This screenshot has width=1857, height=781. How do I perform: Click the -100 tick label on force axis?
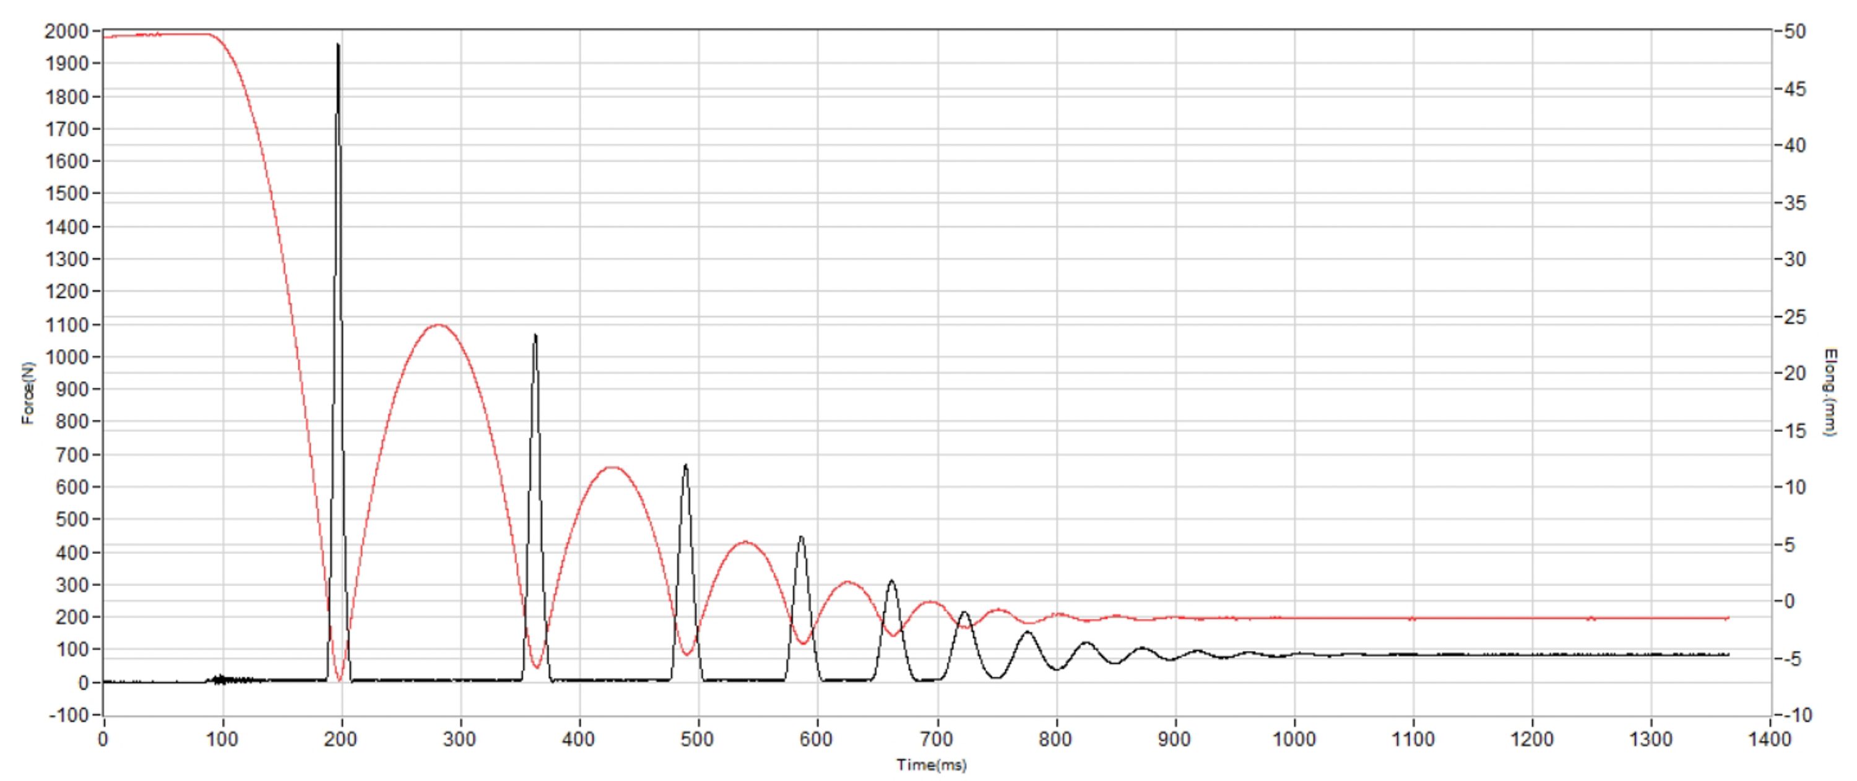tap(69, 715)
